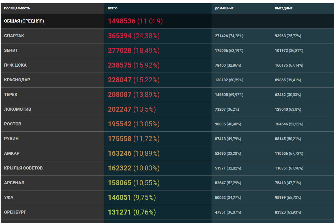Click Lokomotiv total 202247 (13,5%)
The width and height of the screenshot is (334, 223).
[x=132, y=109]
